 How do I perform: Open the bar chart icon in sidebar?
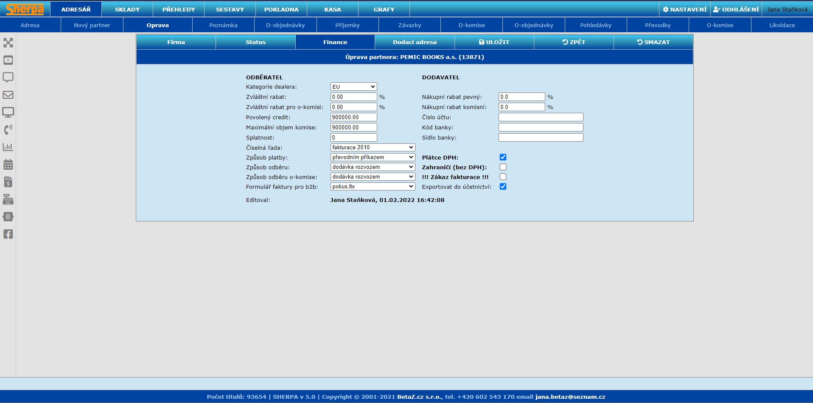8,147
